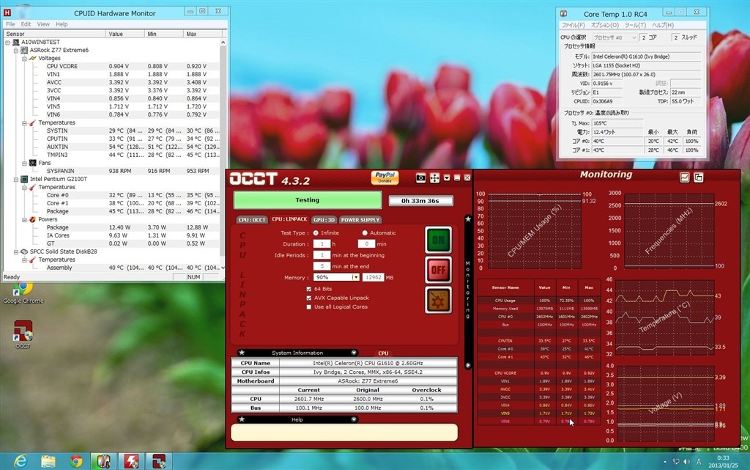Toggle the 64 Bits checkbox

309,289
